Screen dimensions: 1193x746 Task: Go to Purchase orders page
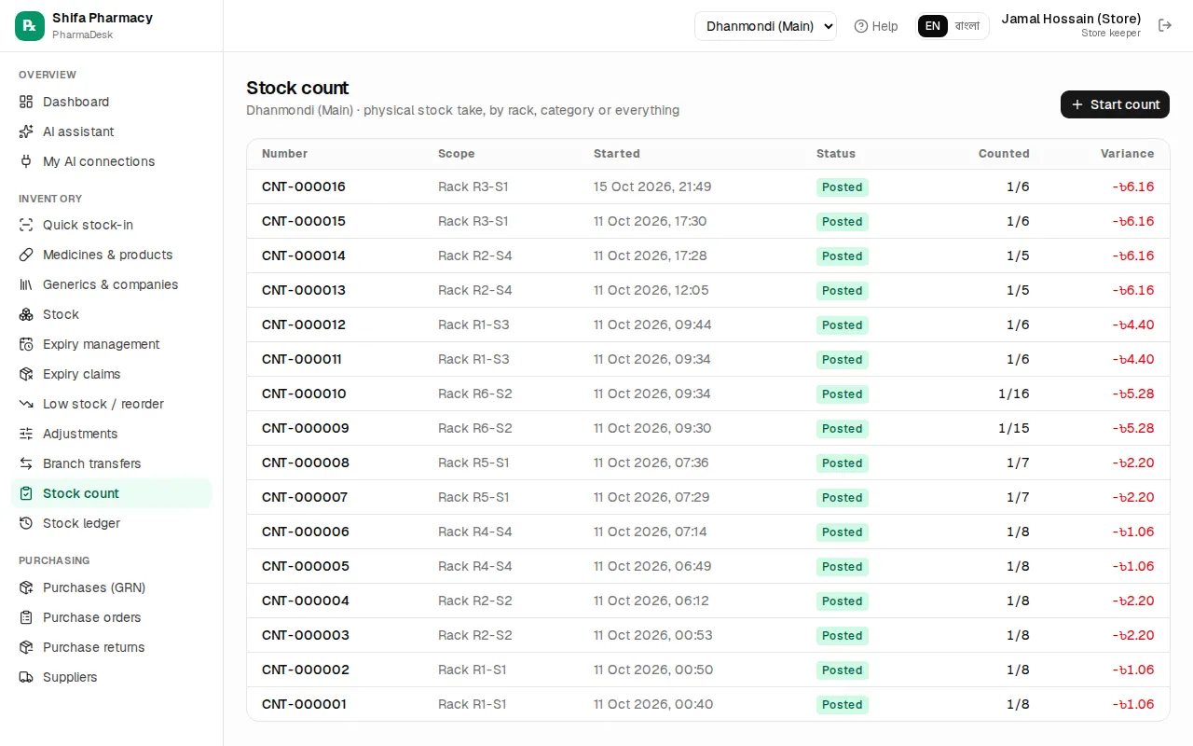pyautogui.click(x=112, y=617)
